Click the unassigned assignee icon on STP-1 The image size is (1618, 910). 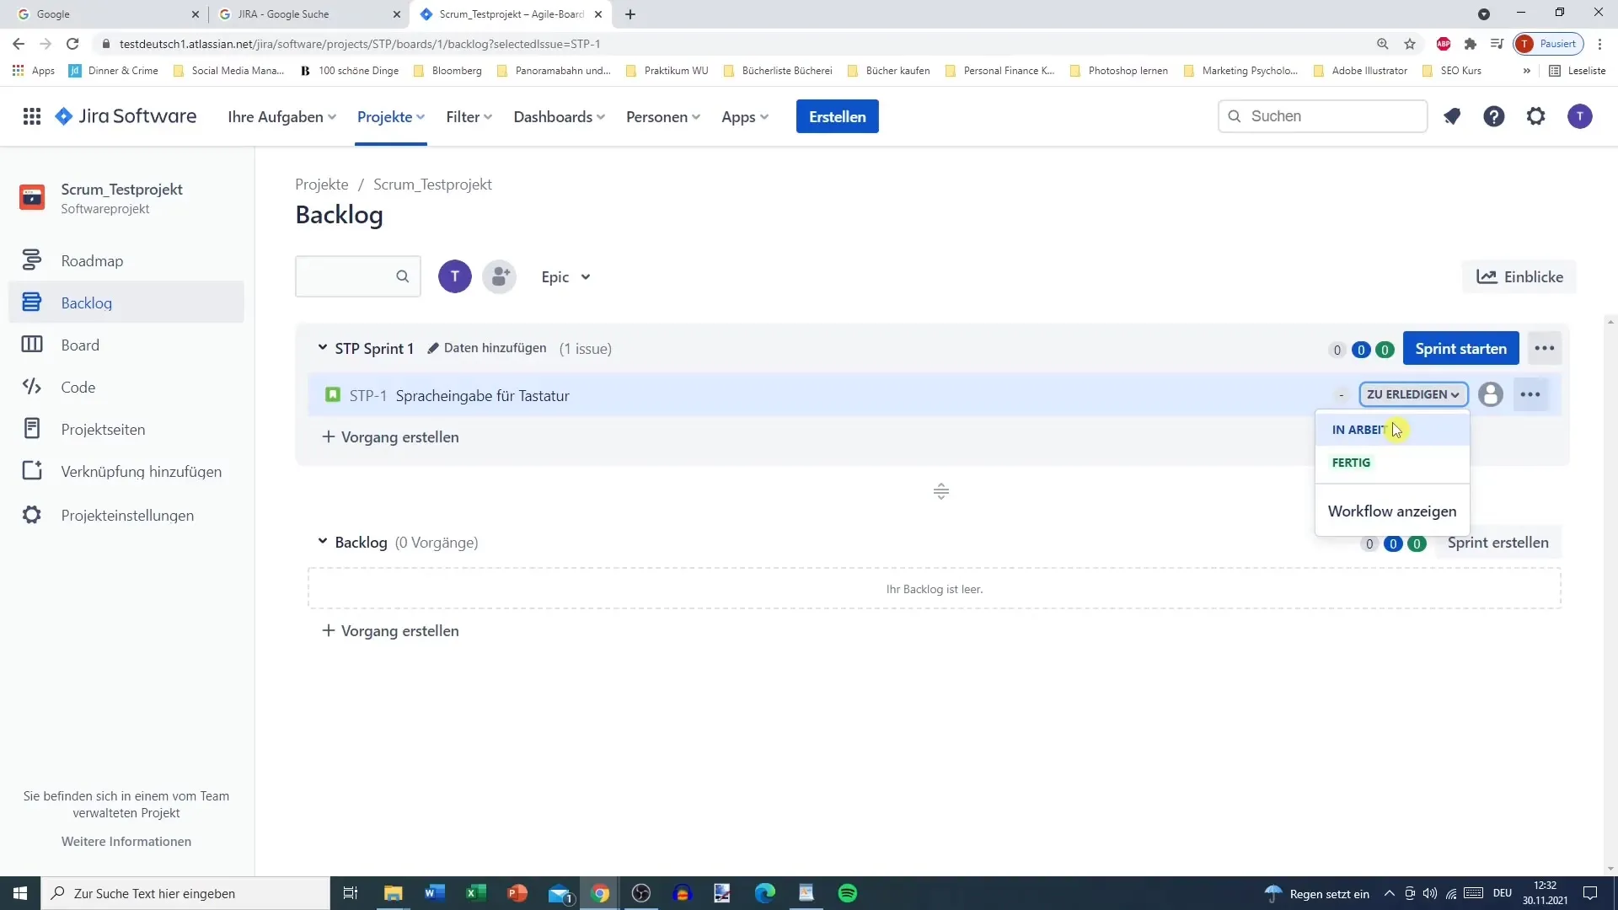(x=1490, y=394)
